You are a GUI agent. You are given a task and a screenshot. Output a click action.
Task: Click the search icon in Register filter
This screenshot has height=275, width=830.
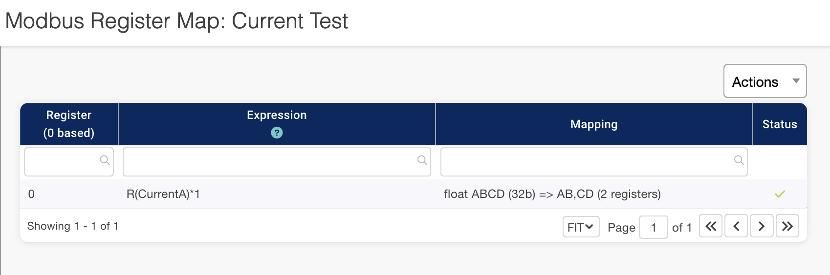point(105,160)
